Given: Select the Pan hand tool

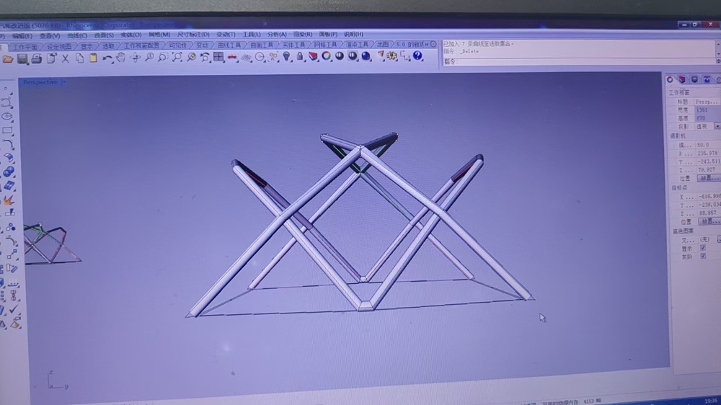Looking at the screenshot, I should click(x=121, y=58).
